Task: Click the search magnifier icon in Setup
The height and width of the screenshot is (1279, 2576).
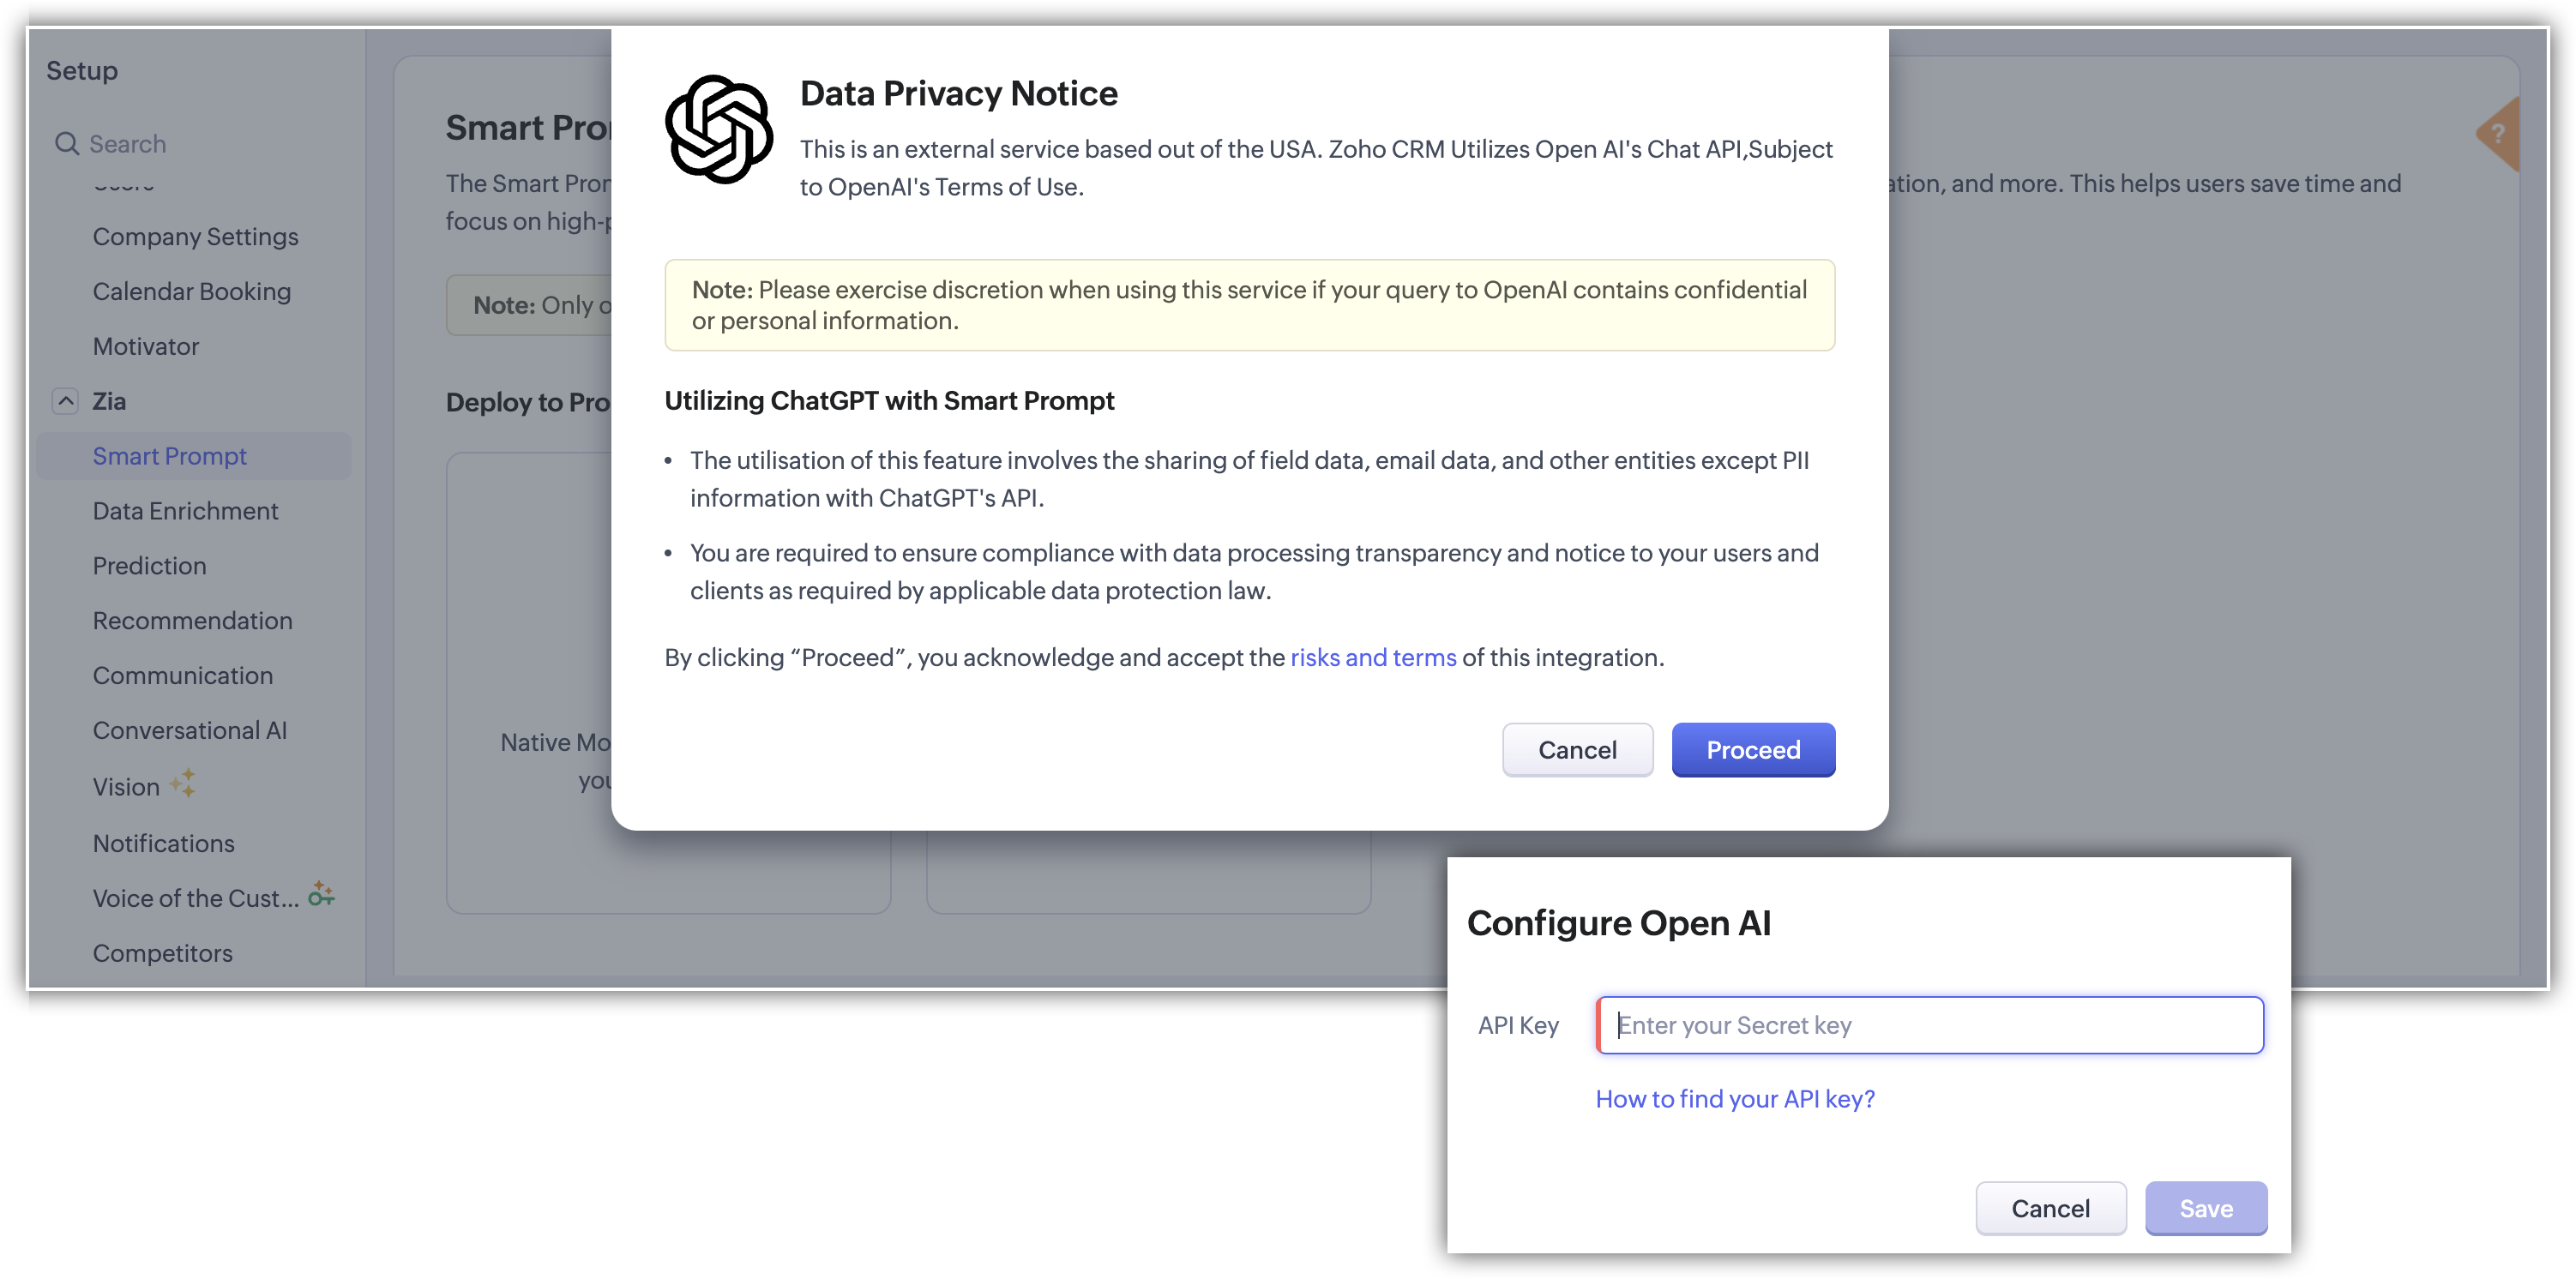Action: [x=66, y=144]
